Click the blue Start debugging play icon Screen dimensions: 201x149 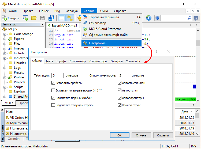149,18
